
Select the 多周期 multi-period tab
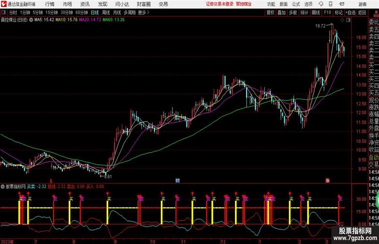pyautogui.click(x=129, y=13)
